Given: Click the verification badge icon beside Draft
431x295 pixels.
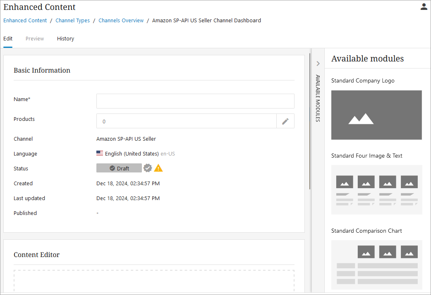Looking at the screenshot, I should (x=148, y=168).
